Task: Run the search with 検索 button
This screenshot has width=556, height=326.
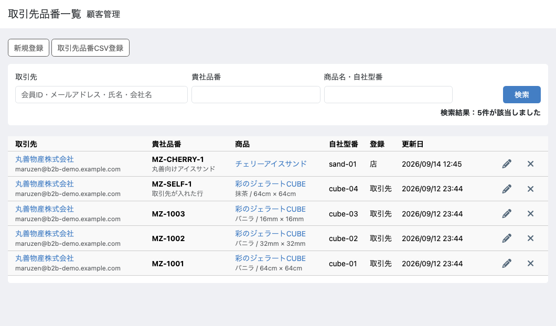Action: (x=521, y=95)
